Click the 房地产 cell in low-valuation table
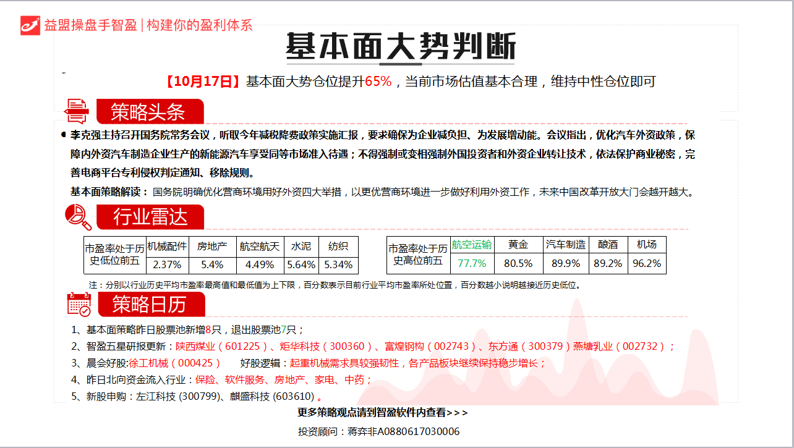The width and height of the screenshot is (794, 448). (212, 246)
